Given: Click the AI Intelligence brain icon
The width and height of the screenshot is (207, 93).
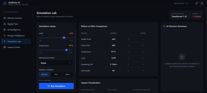Looking at the screenshot, I should click(5, 30).
